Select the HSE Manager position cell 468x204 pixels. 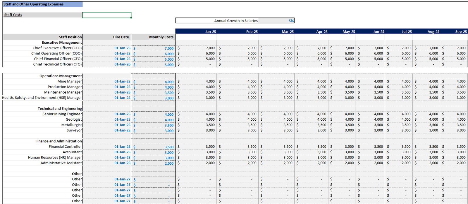pos(42,98)
